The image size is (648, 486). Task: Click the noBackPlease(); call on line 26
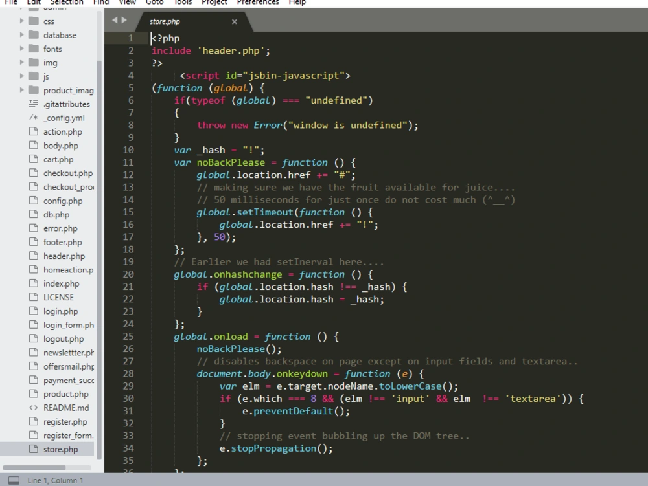click(239, 349)
